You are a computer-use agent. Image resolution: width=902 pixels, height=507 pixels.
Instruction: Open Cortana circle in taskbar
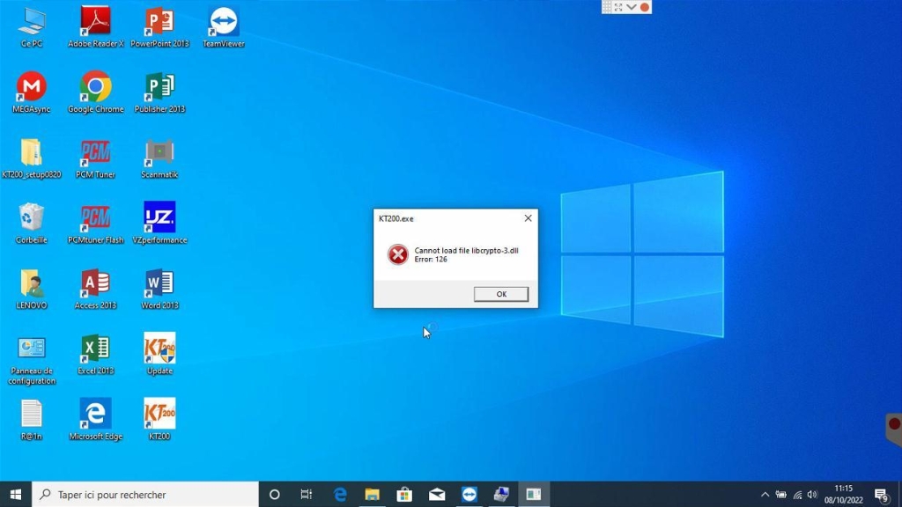[275, 495]
